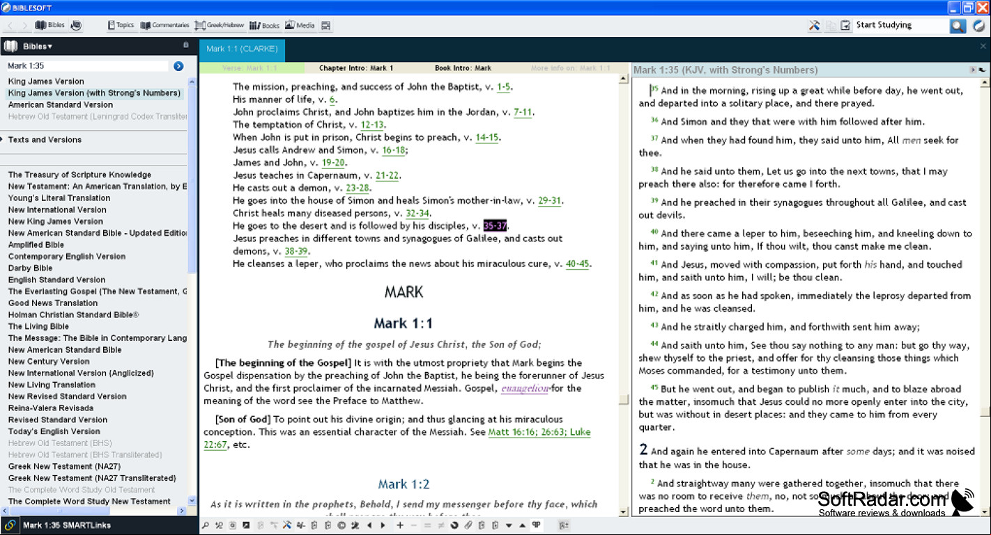Focus the Start Studying search field
Image resolution: width=991 pixels, height=535 pixels.
coord(900,26)
